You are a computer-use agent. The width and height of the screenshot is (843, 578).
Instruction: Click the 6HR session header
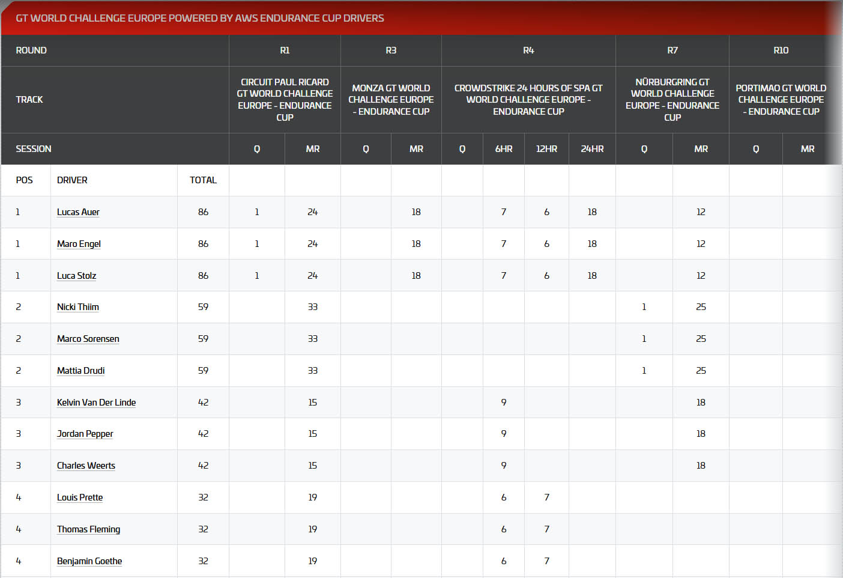click(x=504, y=149)
